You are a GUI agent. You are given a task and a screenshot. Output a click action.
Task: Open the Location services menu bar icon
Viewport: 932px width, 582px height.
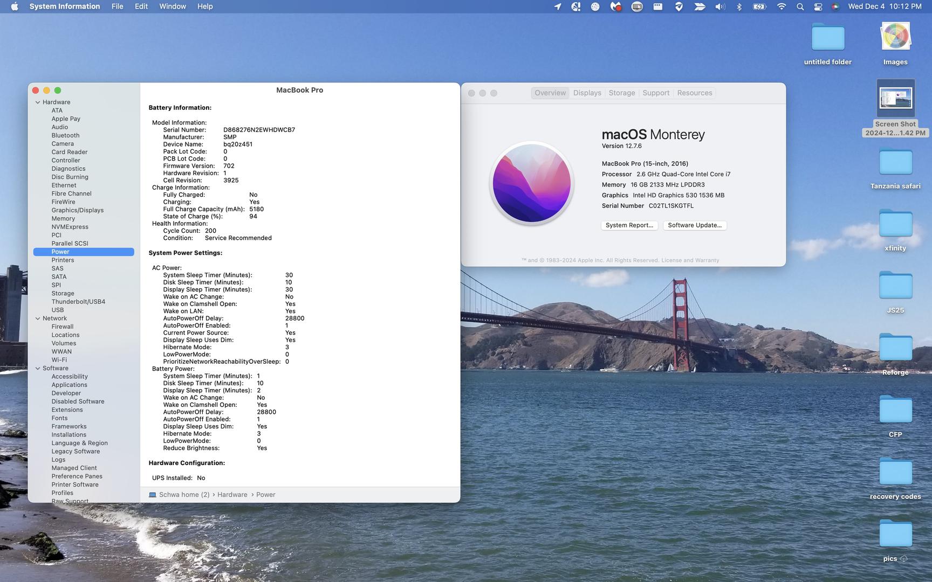[558, 6]
